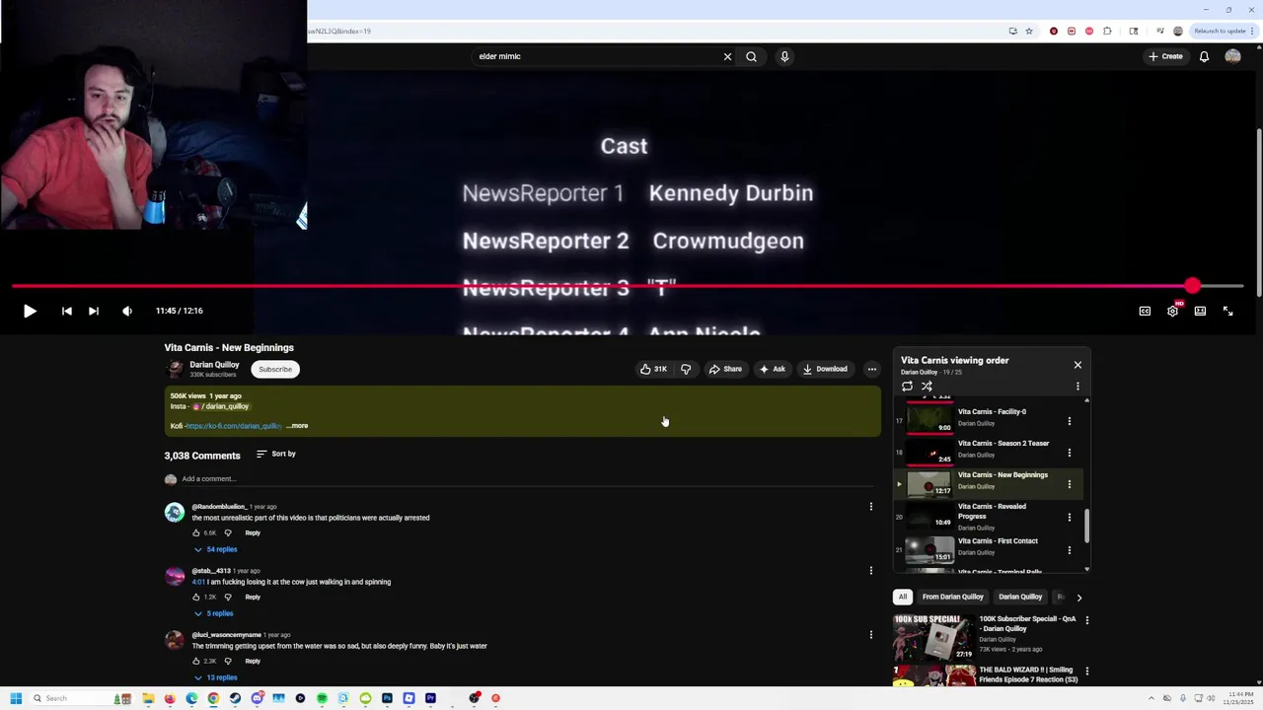Share this video

pyautogui.click(x=725, y=369)
